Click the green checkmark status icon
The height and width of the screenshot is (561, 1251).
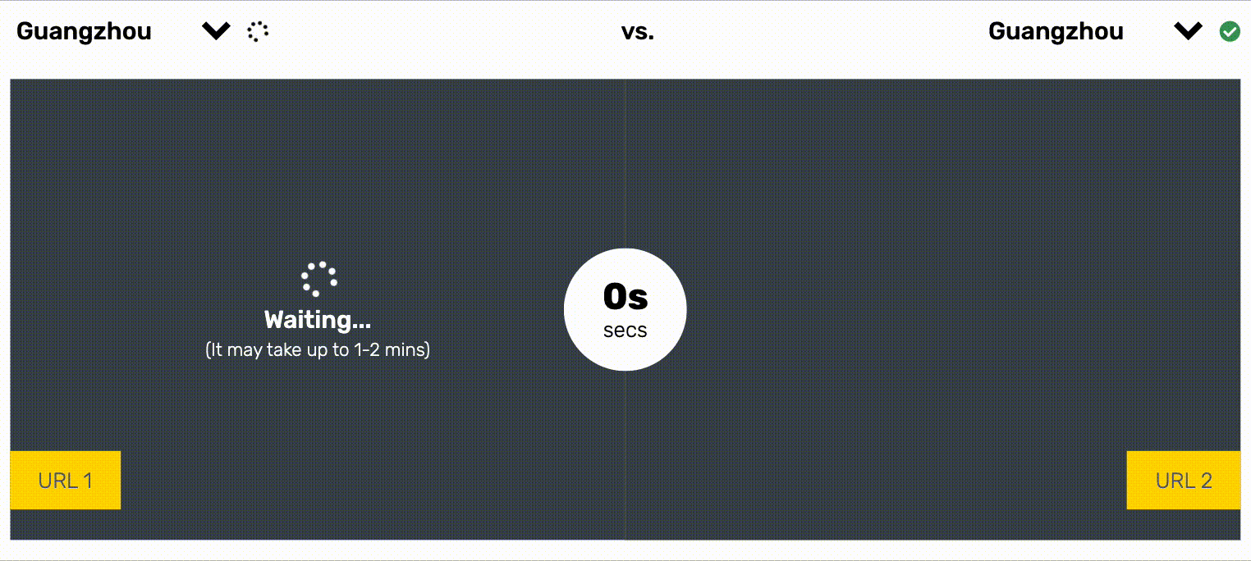pyautogui.click(x=1229, y=32)
